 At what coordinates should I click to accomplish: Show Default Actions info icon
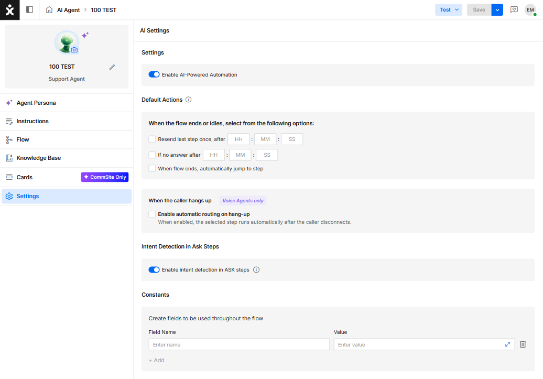(x=188, y=100)
